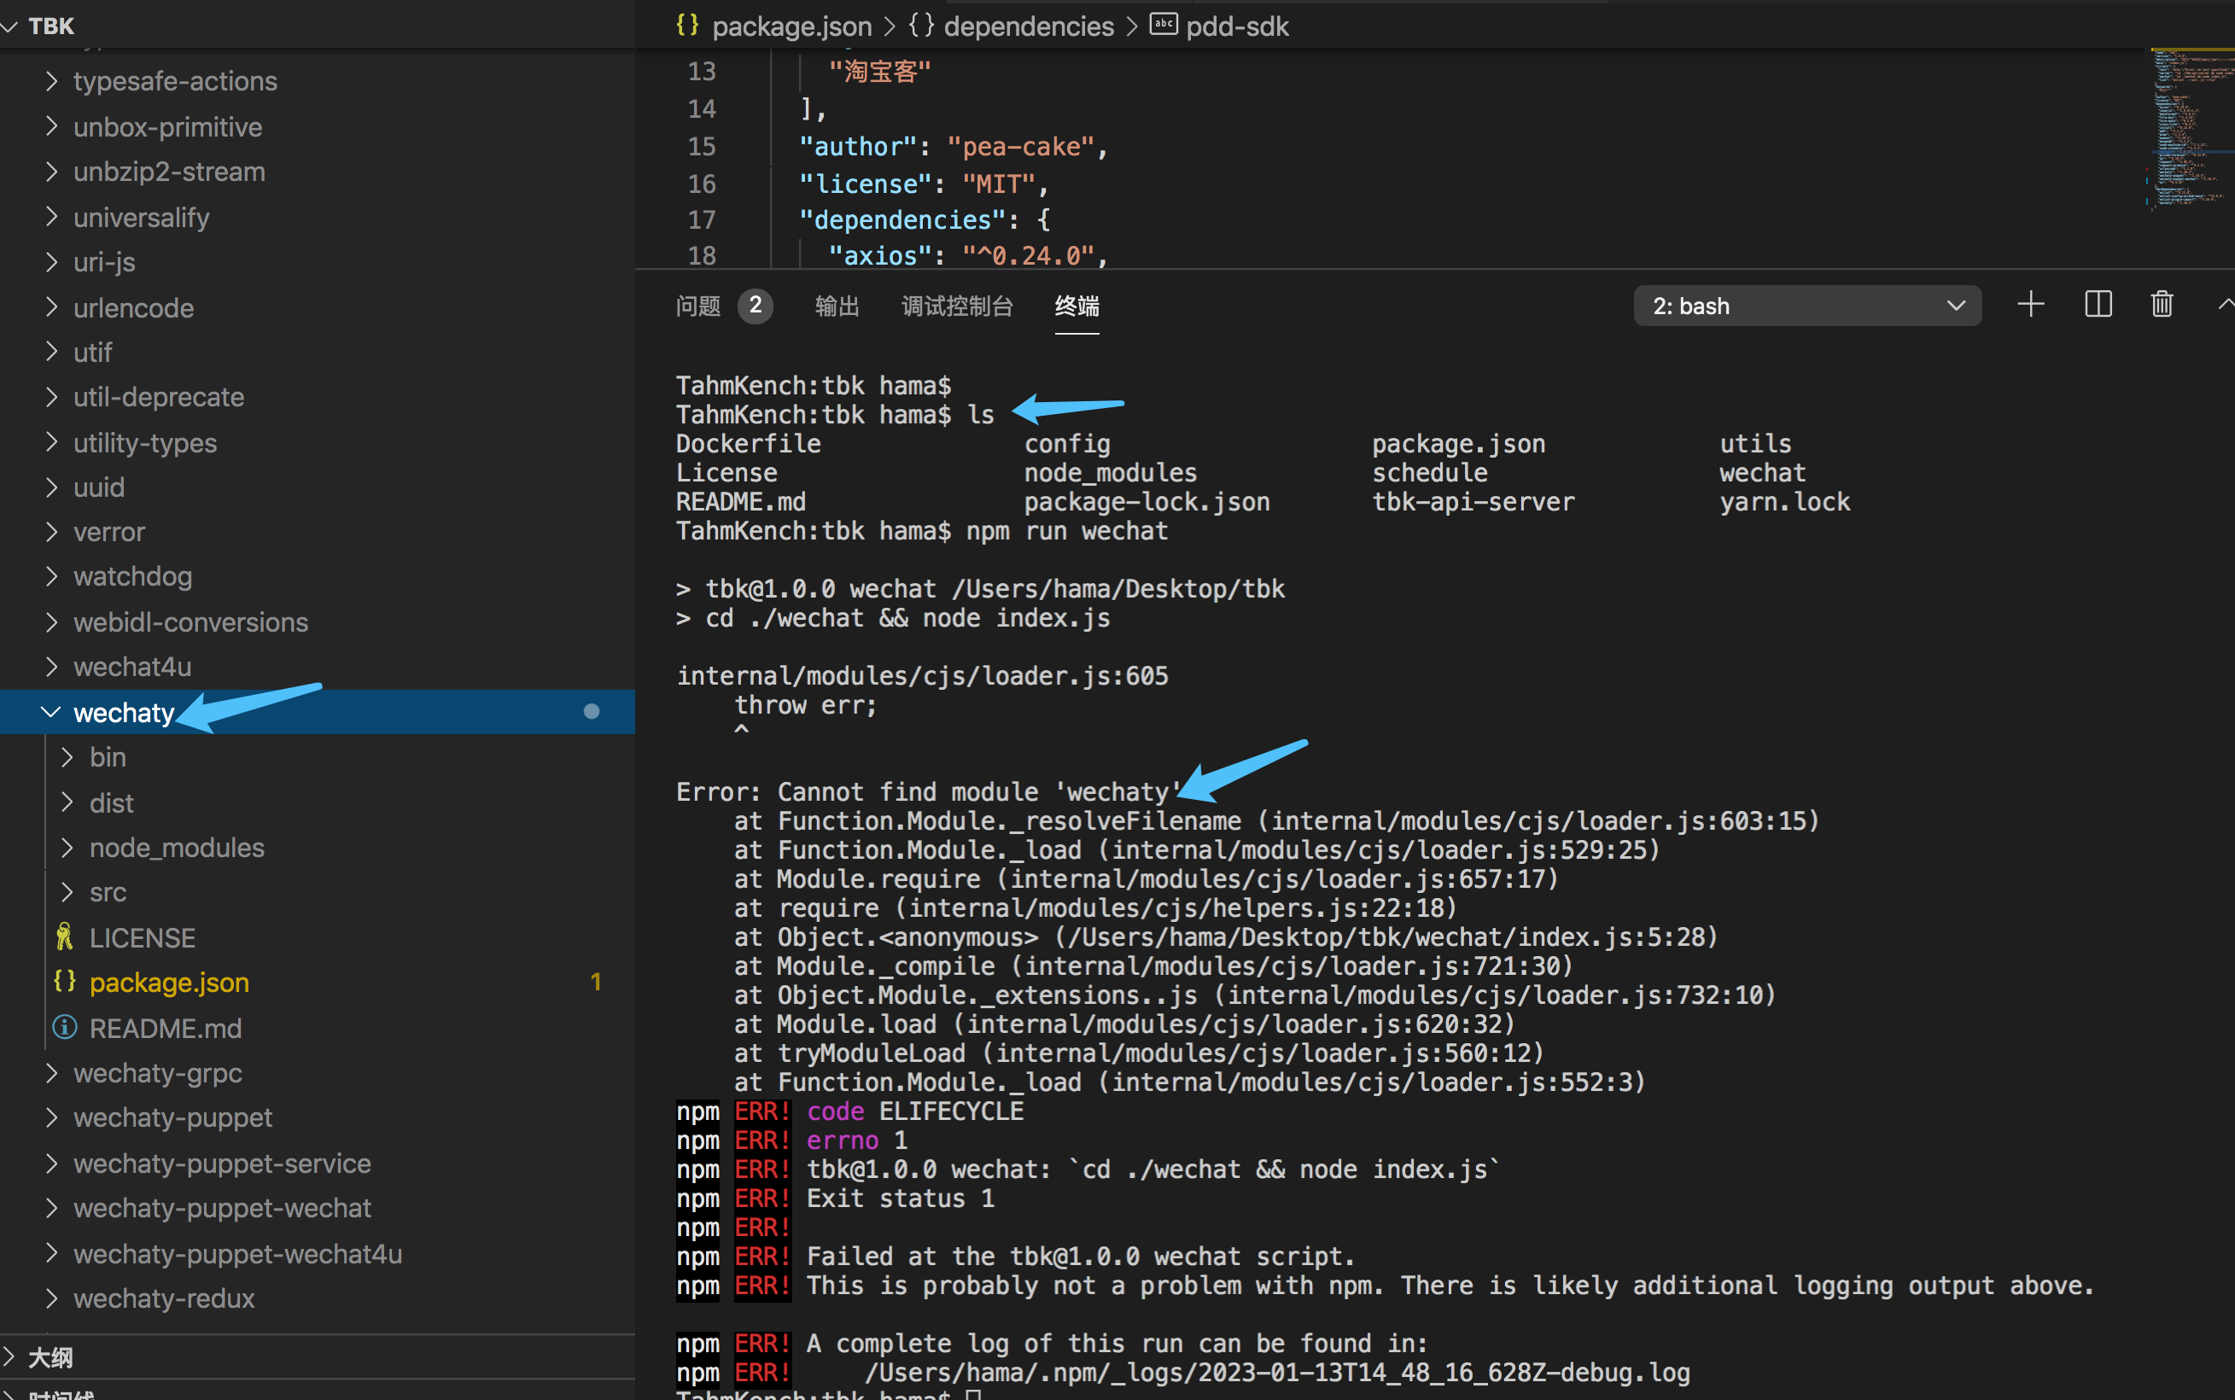Image resolution: width=2235 pixels, height=1400 pixels.
Task: Switch to the 调试控制台 tab
Action: click(x=956, y=306)
